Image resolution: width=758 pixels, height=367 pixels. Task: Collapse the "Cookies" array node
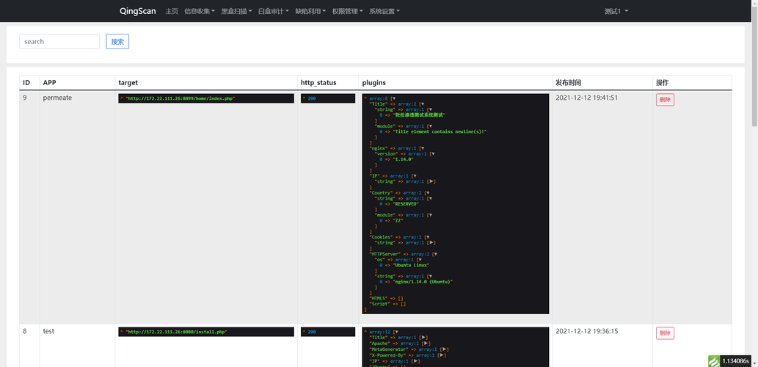coord(427,237)
